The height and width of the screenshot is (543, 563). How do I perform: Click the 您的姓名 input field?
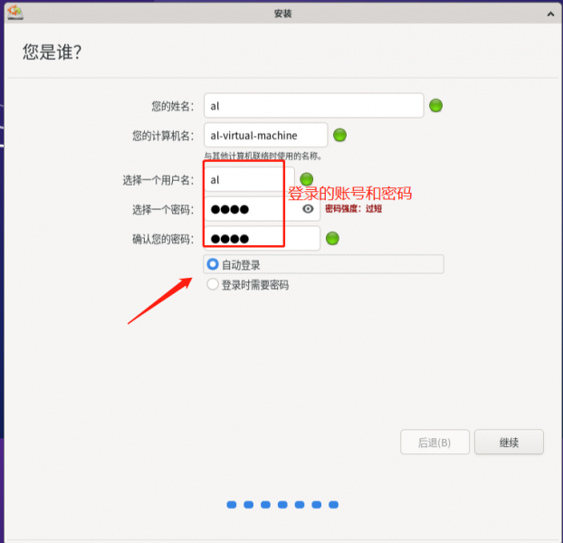[x=313, y=106]
